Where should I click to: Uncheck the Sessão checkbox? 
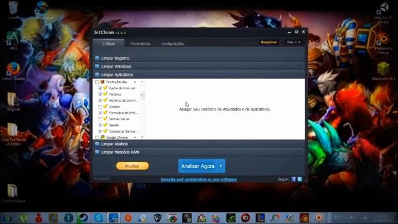100,125
